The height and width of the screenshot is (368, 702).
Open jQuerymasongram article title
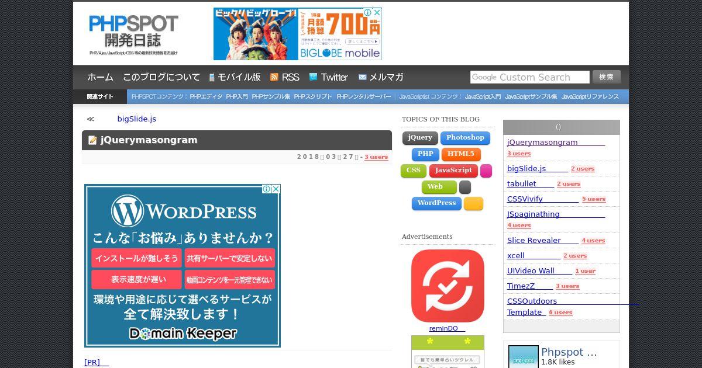tap(149, 140)
